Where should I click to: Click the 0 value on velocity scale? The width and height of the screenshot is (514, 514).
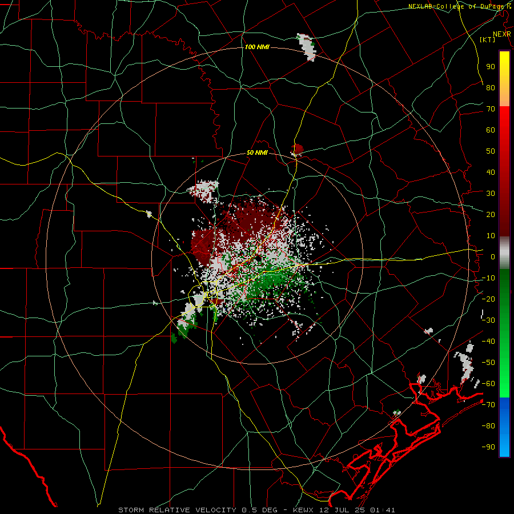click(493, 256)
